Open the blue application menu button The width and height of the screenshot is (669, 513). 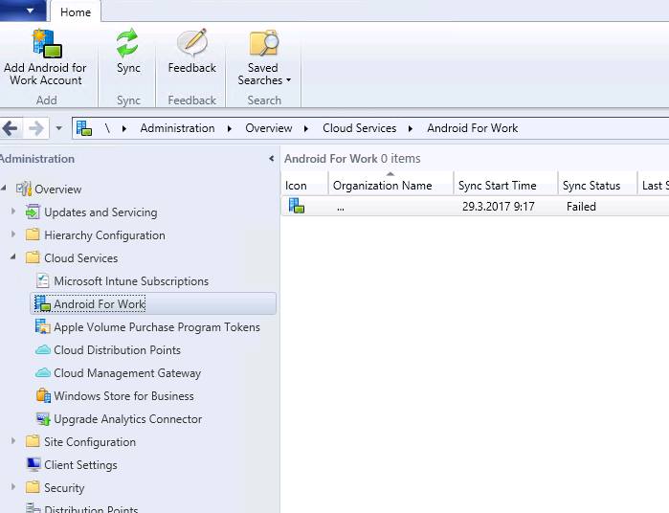click(x=23, y=11)
